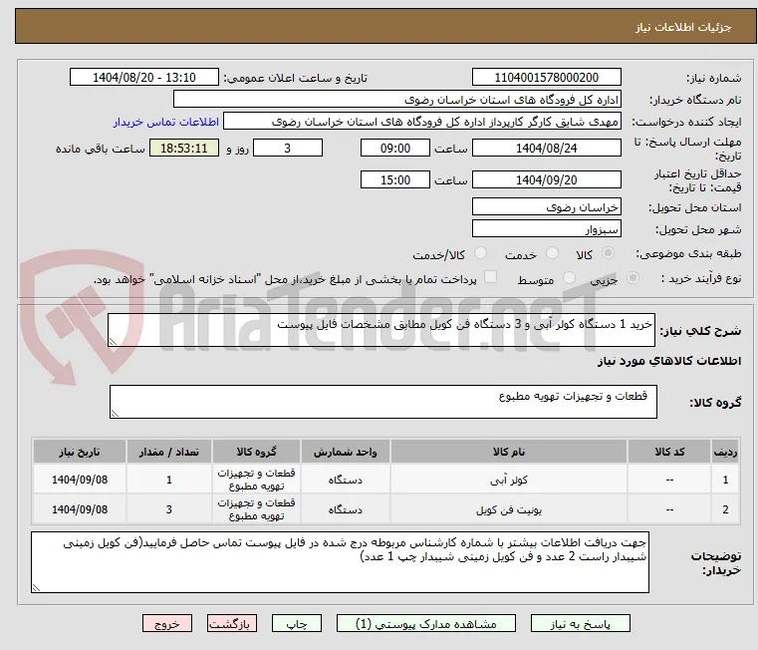Image resolution: width=758 pixels, height=650 pixels.
Task: Open مشاهده مدارک پیوستی (1) button
Action: point(426,623)
